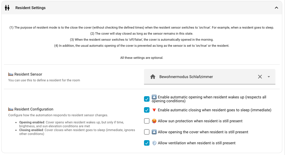The width and height of the screenshot is (285, 155).
Task: Uncheck automatic closing when resident goes to sleep
Action: coord(147,110)
